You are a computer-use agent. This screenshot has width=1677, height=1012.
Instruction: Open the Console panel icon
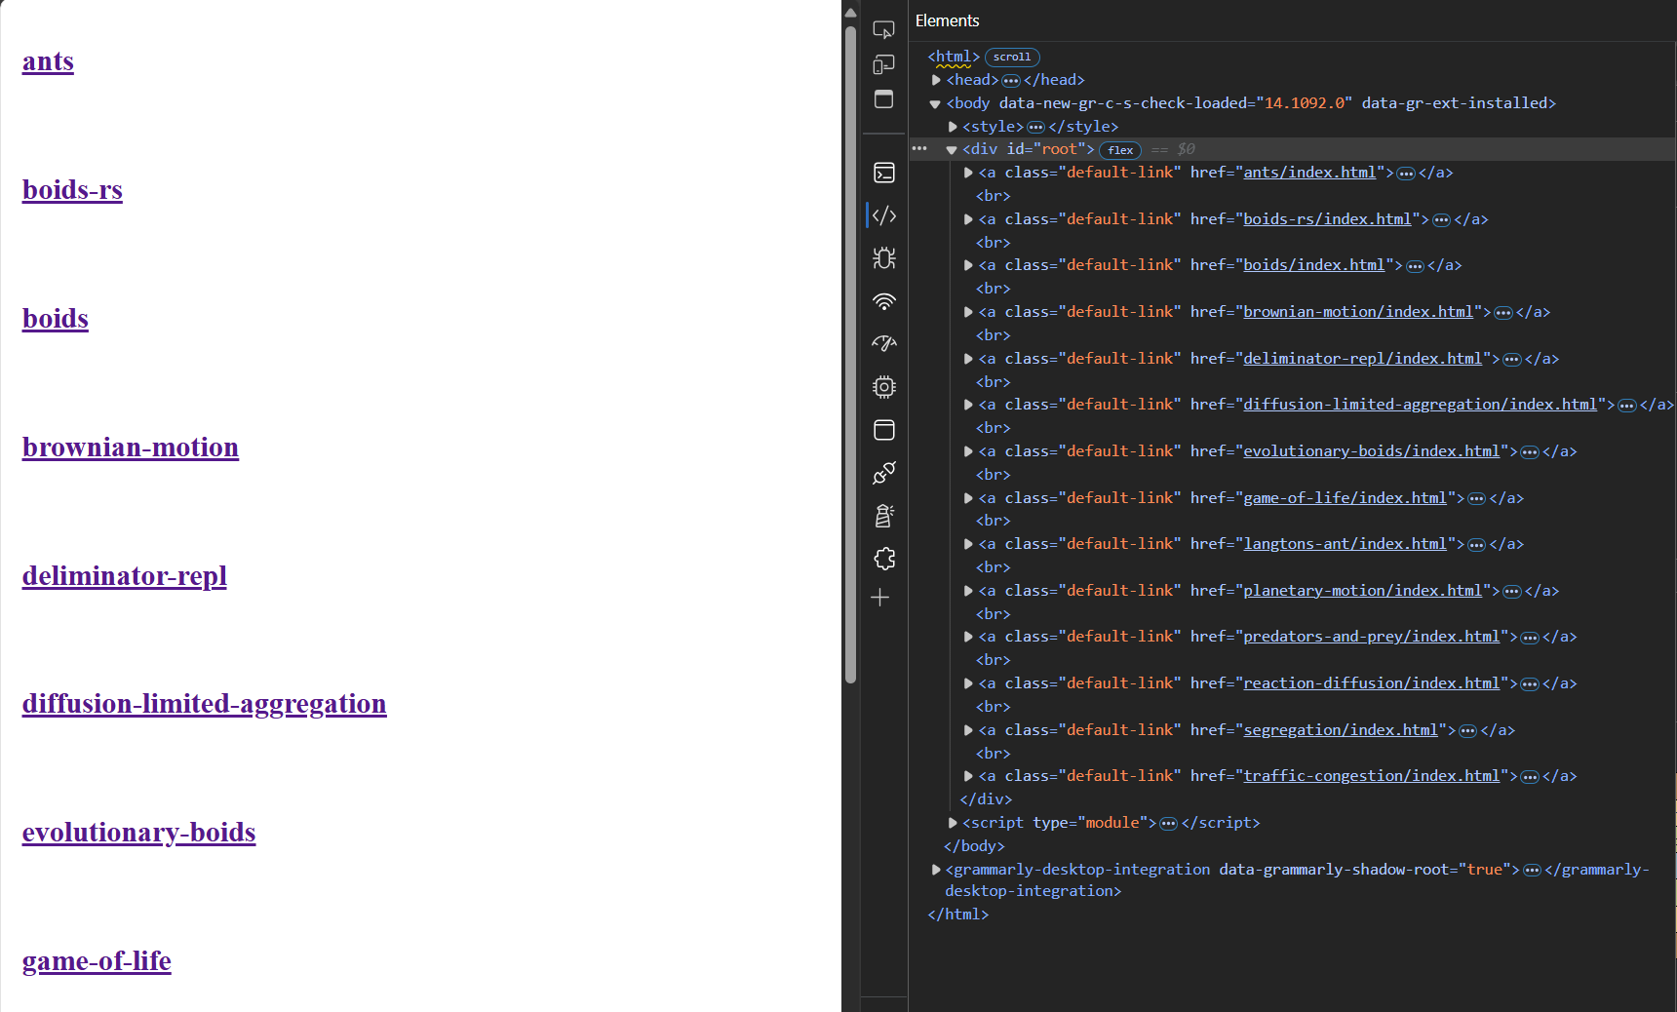(x=883, y=173)
